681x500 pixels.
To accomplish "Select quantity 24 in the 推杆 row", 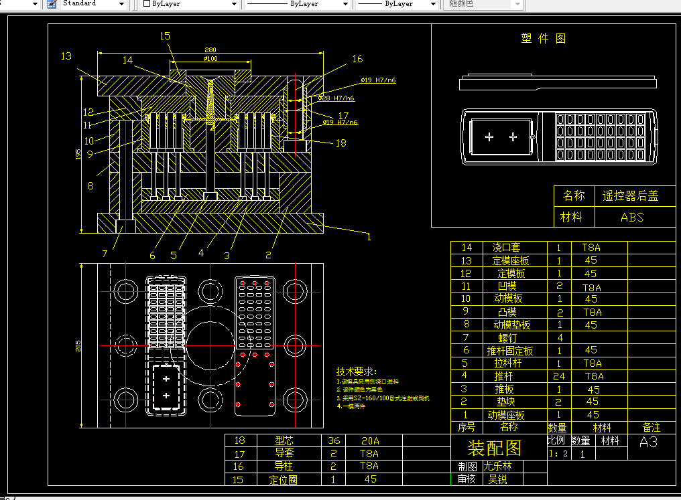I will (559, 376).
